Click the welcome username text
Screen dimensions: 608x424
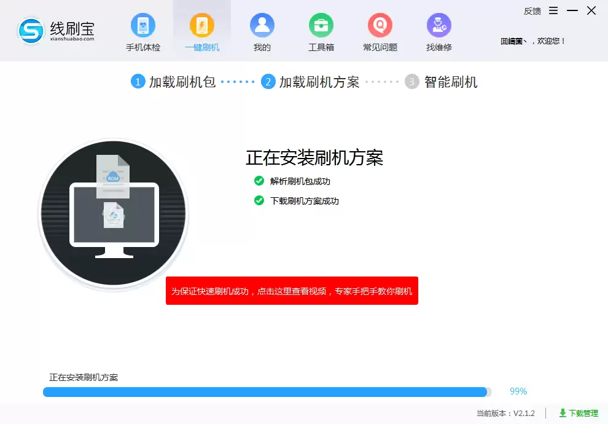tap(533, 41)
